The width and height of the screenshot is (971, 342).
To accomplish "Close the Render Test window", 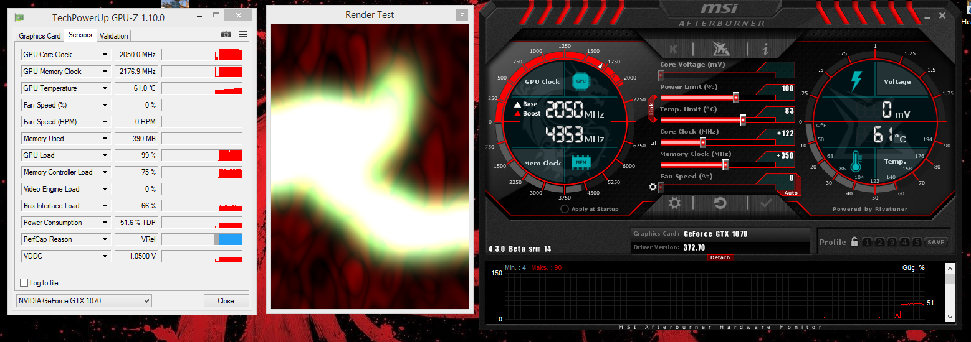I will [462, 15].
